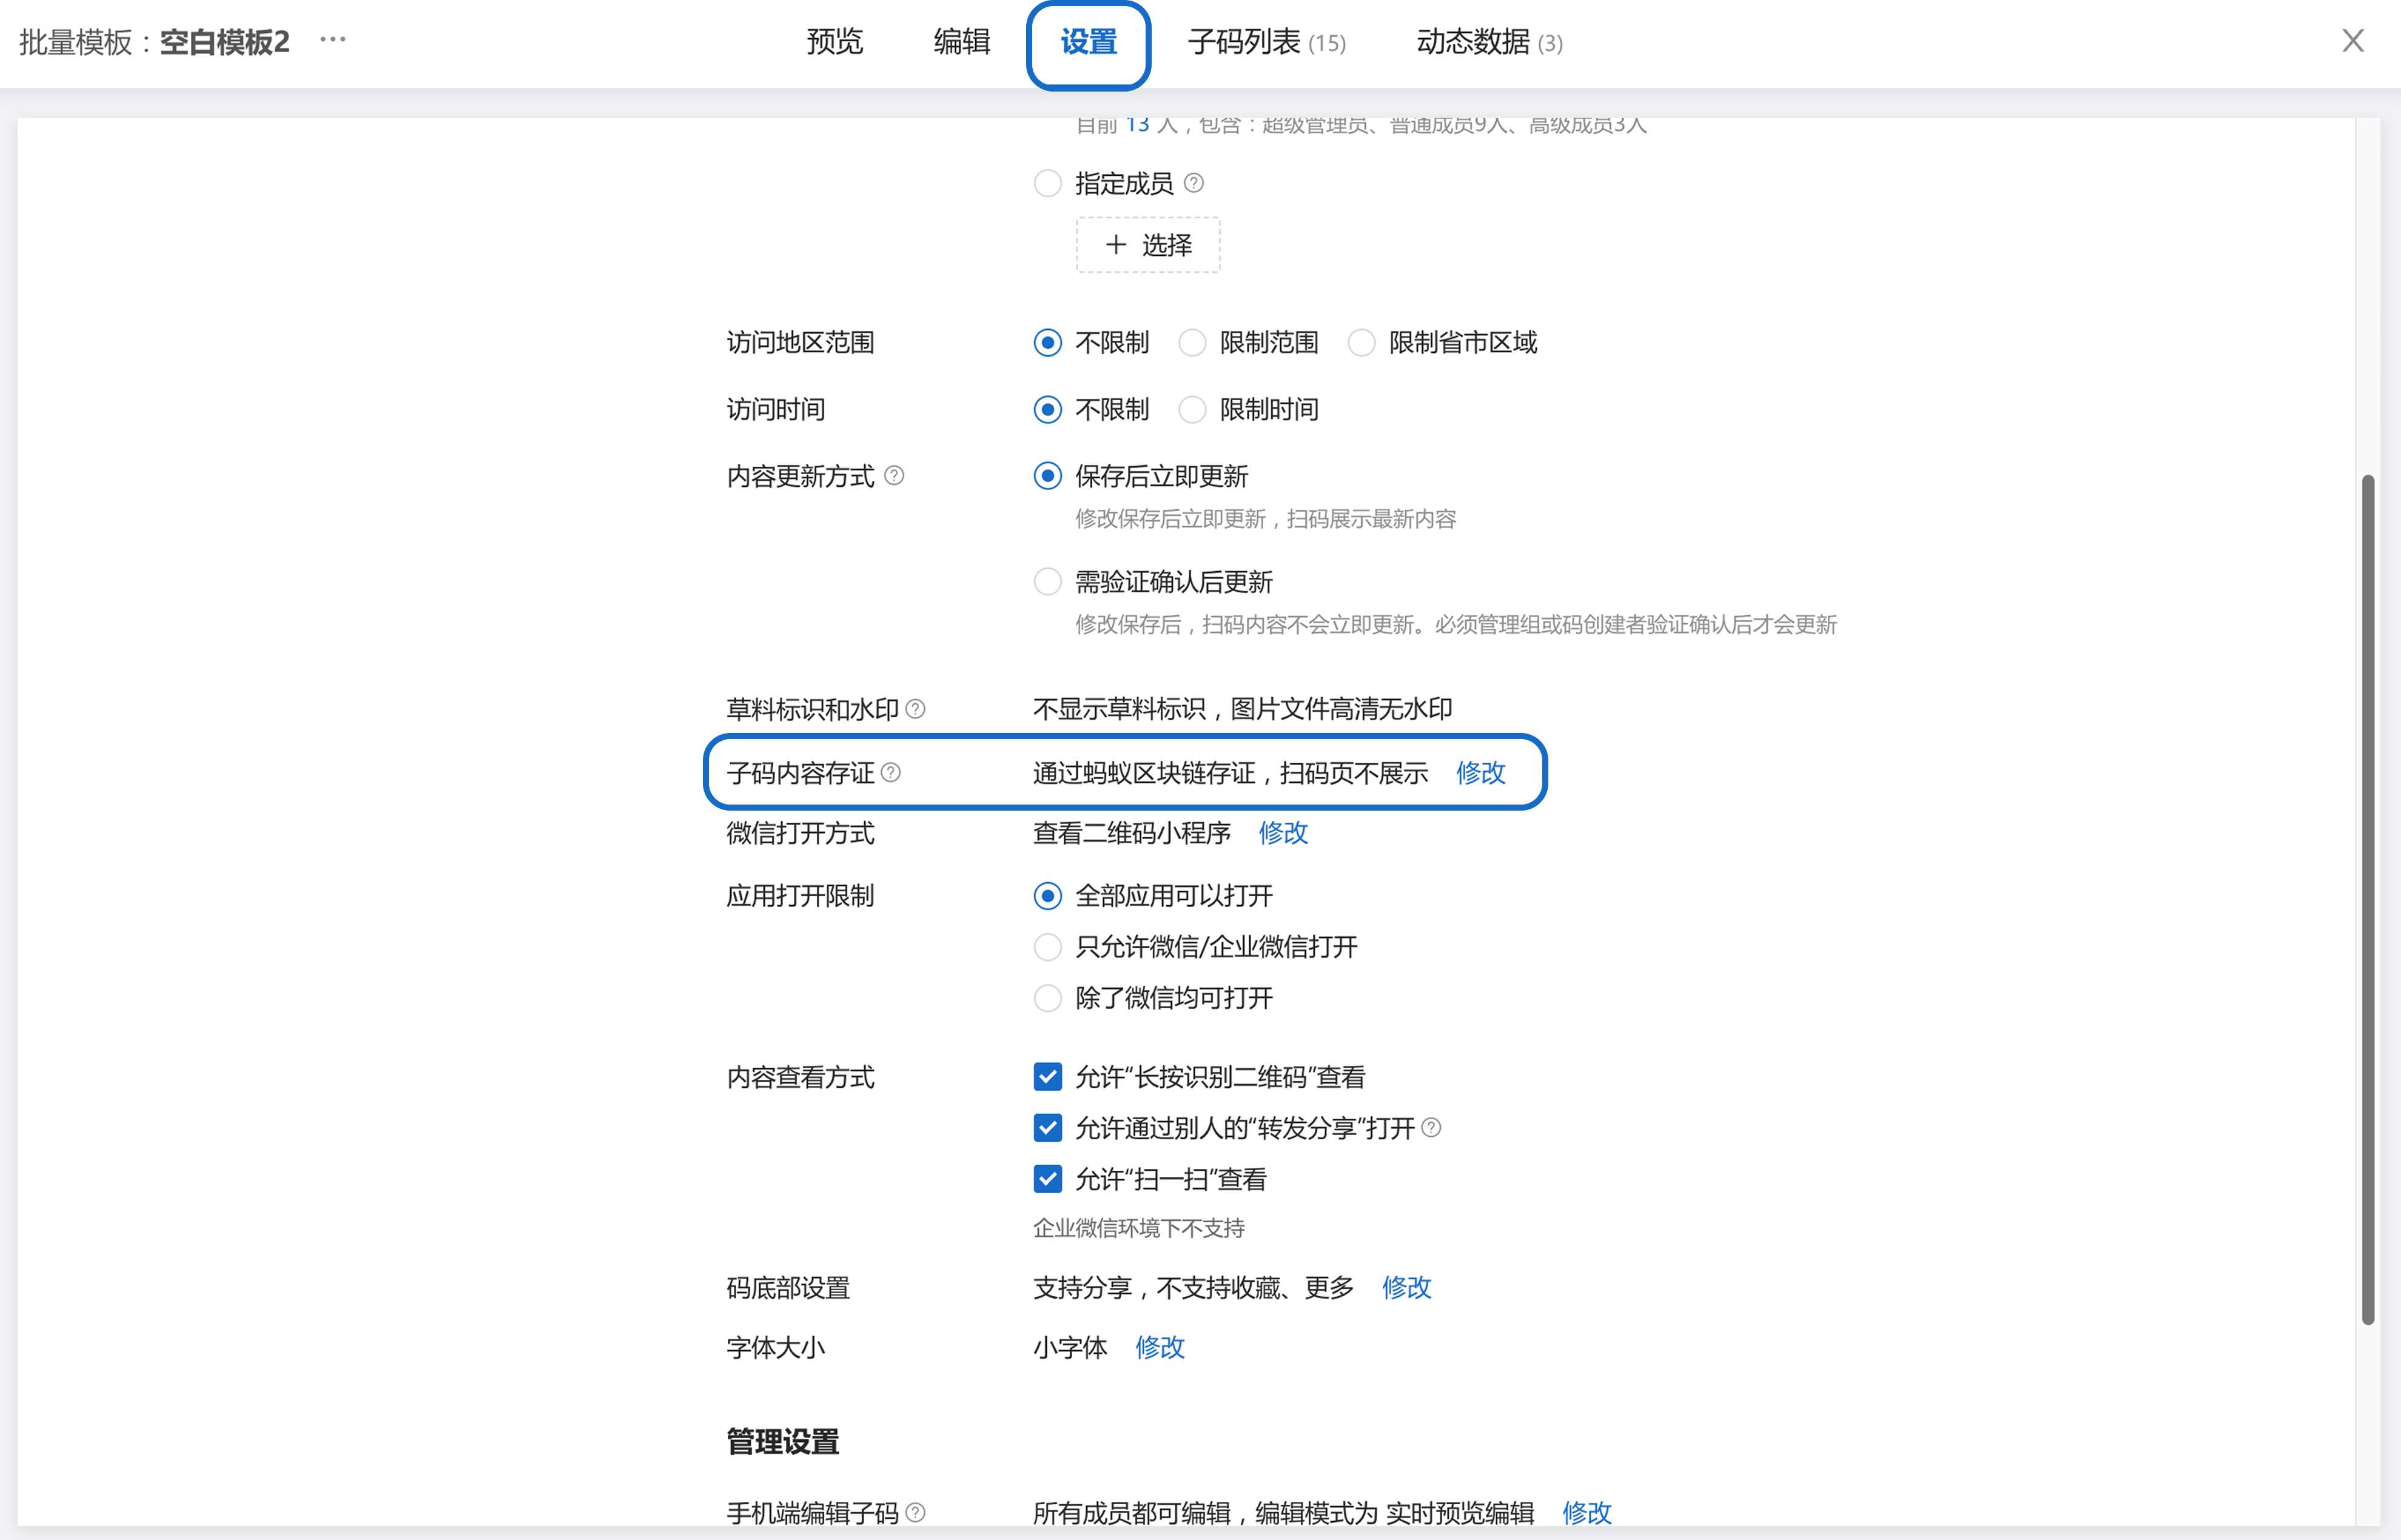Image resolution: width=2401 pixels, height=1540 pixels.
Task: Click 修改 link for 子码内容存证
Action: tap(1480, 773)
